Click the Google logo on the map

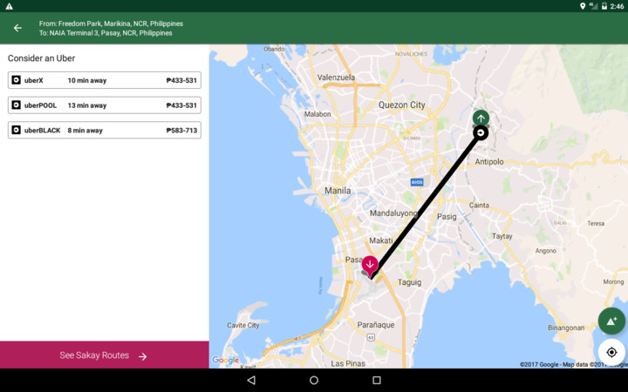225,360
